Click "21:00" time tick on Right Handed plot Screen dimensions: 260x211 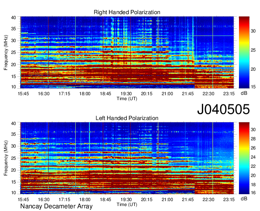tap(167, 94)
